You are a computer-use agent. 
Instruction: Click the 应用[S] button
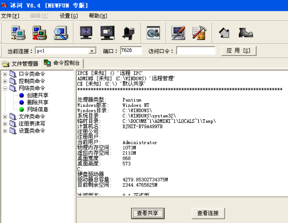pos(239,51)
